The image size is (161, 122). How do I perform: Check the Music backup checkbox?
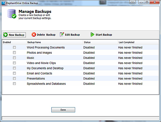tap(14, 58)
